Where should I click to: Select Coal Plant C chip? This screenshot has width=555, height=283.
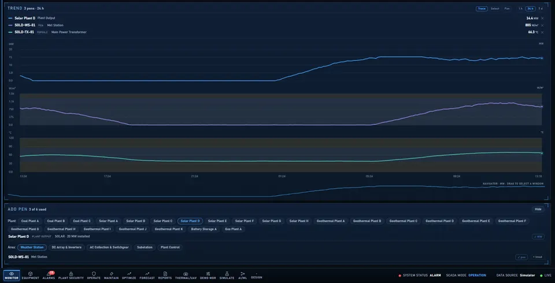point(82,221)
